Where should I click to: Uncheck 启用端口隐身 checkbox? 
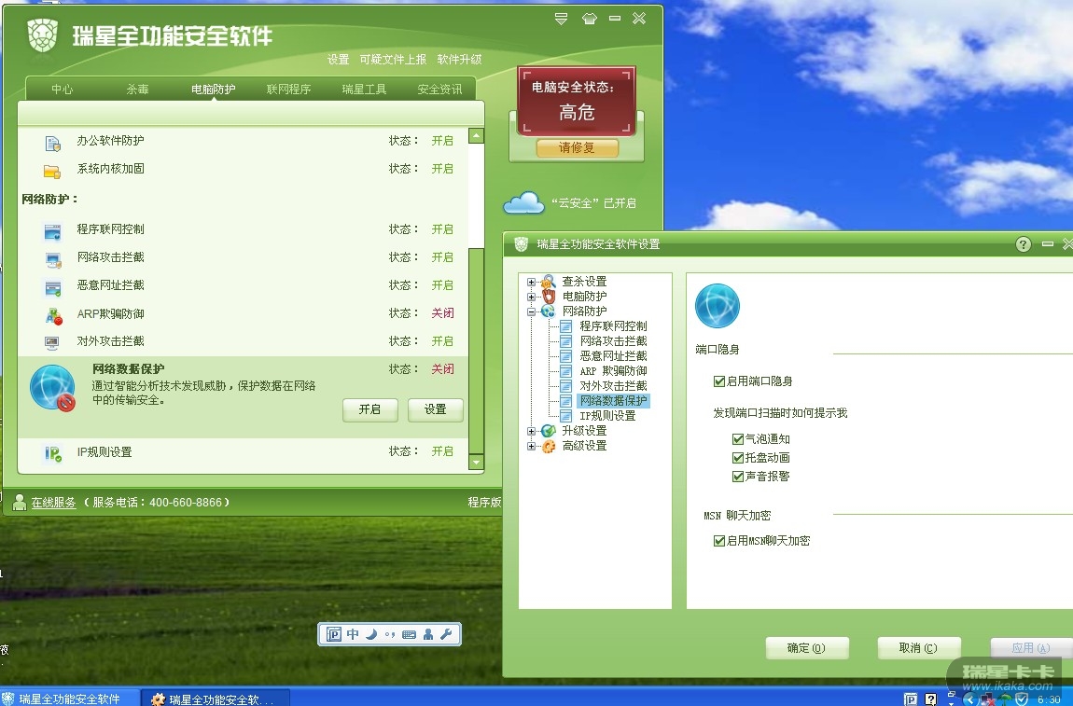click(719, 381)
